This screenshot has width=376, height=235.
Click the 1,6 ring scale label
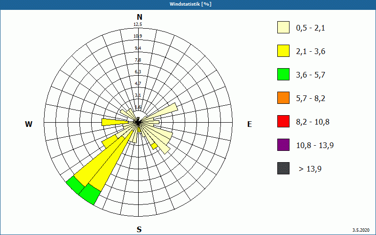point(138,107)
